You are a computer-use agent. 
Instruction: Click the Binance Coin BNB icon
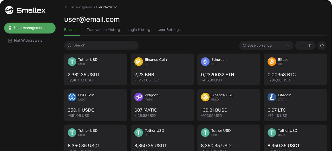click(139, 62)
